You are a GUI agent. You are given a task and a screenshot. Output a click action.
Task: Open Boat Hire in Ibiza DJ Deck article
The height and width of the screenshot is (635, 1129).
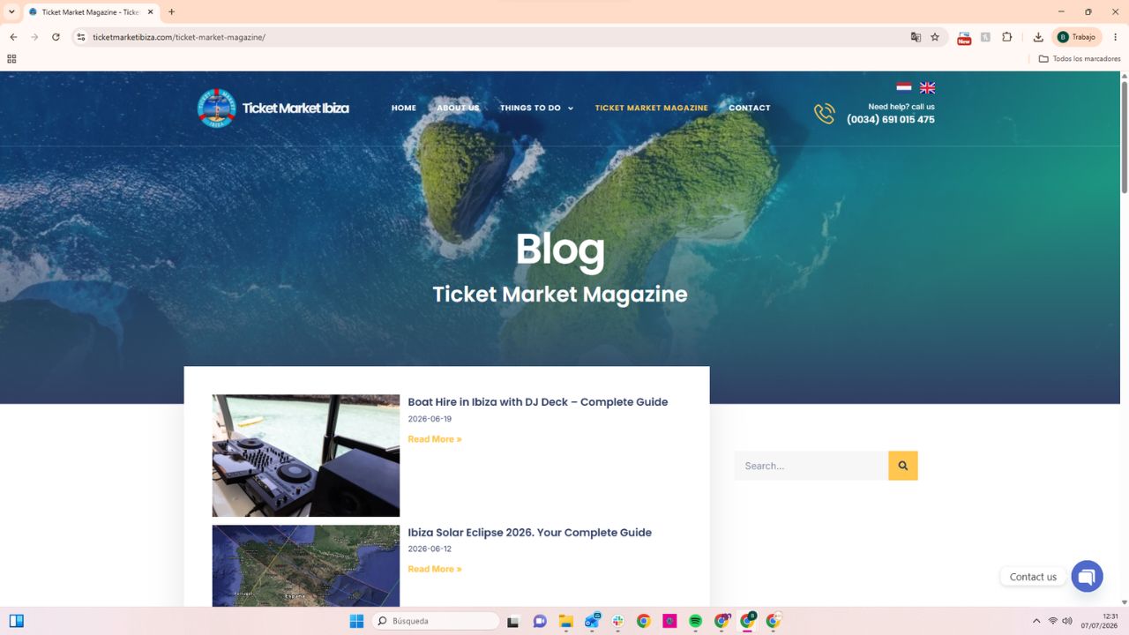click(x=538, y=402)
